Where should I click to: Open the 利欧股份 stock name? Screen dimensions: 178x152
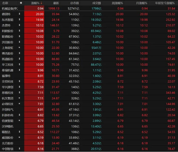tap(8, 31)
